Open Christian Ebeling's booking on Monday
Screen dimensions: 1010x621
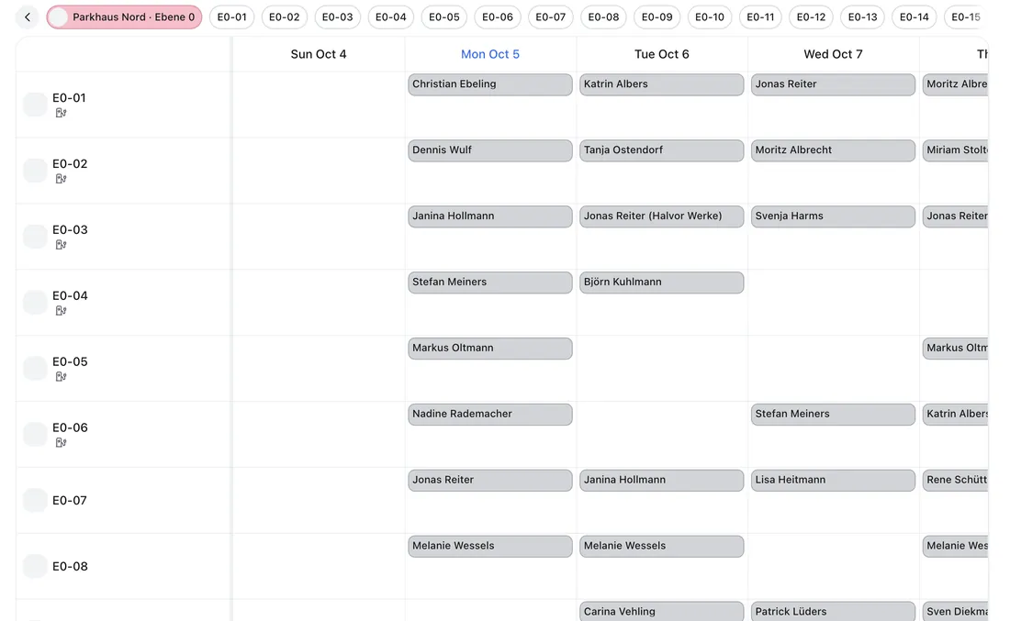(490, 84)
